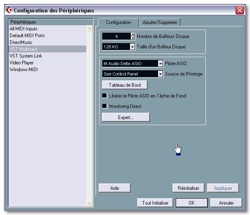Click the device list scroll up arrow

pos(89,29)
